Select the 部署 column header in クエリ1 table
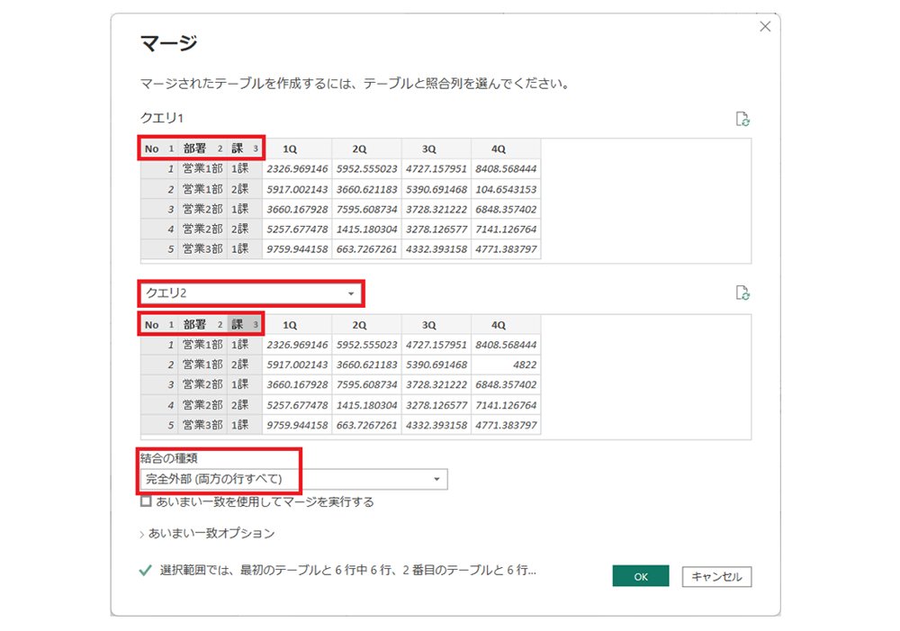The height and width of the screenshot is (631, 900). point(202,149)
